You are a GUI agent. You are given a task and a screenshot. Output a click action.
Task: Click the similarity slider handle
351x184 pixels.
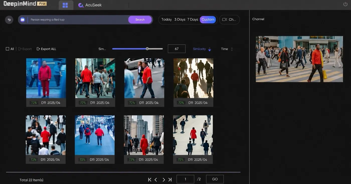(x=147, y=49)
